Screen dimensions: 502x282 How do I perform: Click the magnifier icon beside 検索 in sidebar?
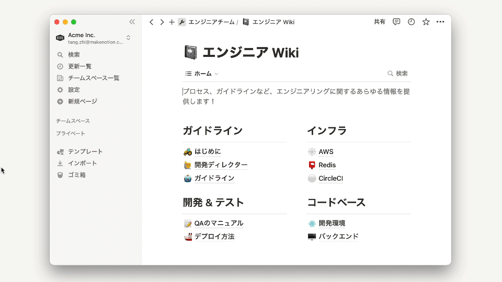[60, 55]
